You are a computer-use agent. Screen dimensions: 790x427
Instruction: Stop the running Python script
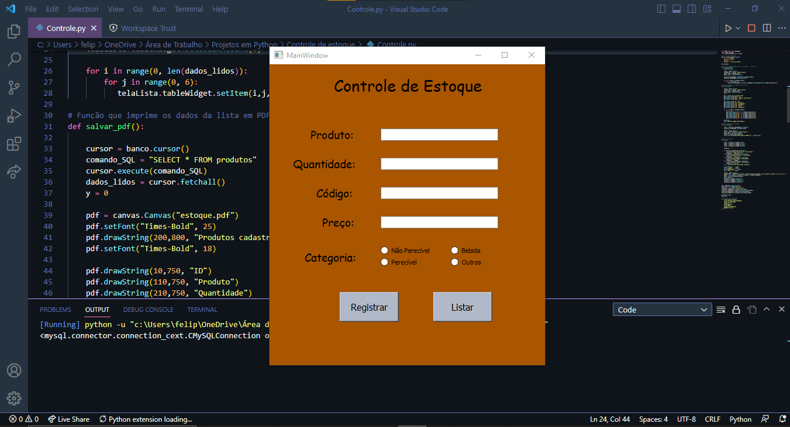coord(751,27)
